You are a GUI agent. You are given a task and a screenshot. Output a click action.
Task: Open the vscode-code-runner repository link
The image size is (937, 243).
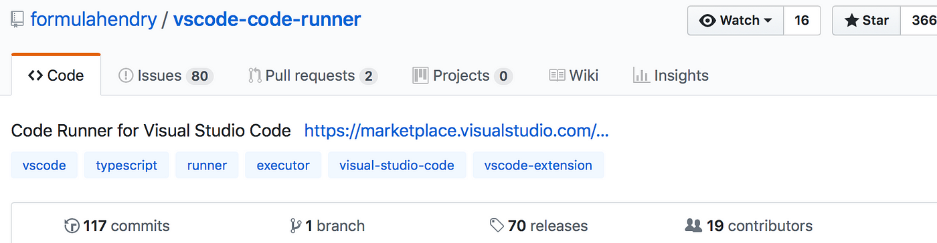pos(267,20)
